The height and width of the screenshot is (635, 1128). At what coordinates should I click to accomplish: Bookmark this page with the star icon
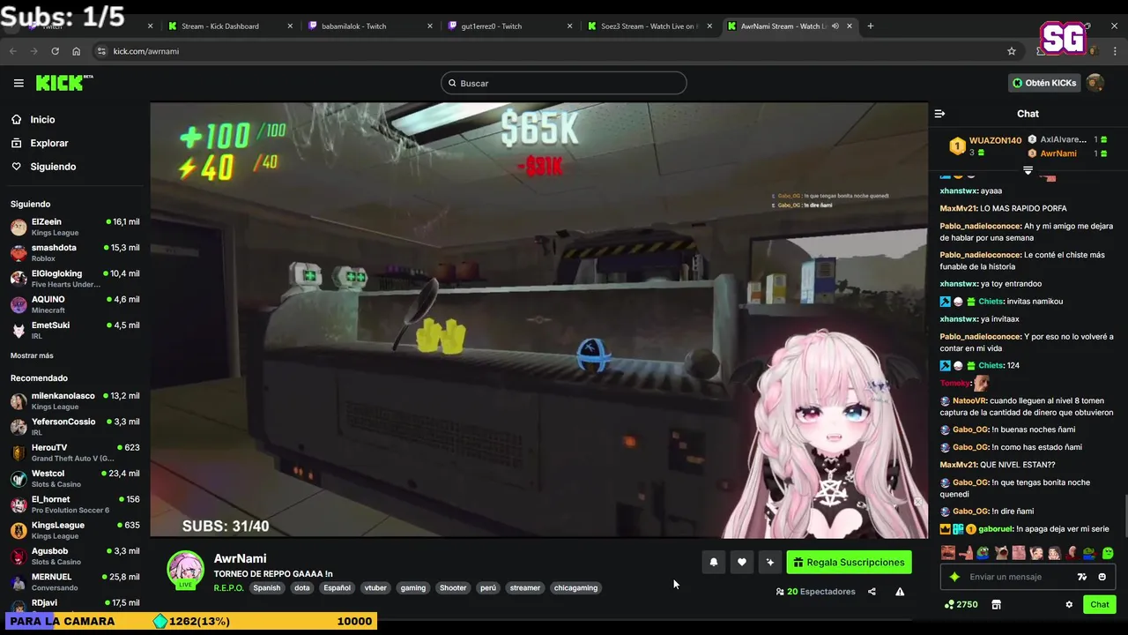(x=1012, y=51)
